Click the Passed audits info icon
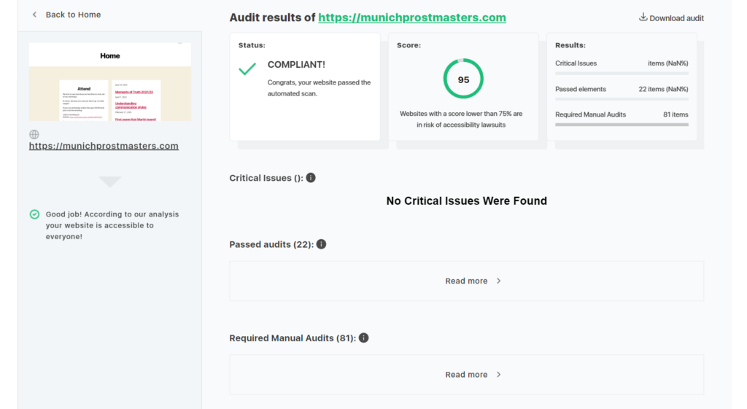Screen dimensions: 747x409 [321, 244]
